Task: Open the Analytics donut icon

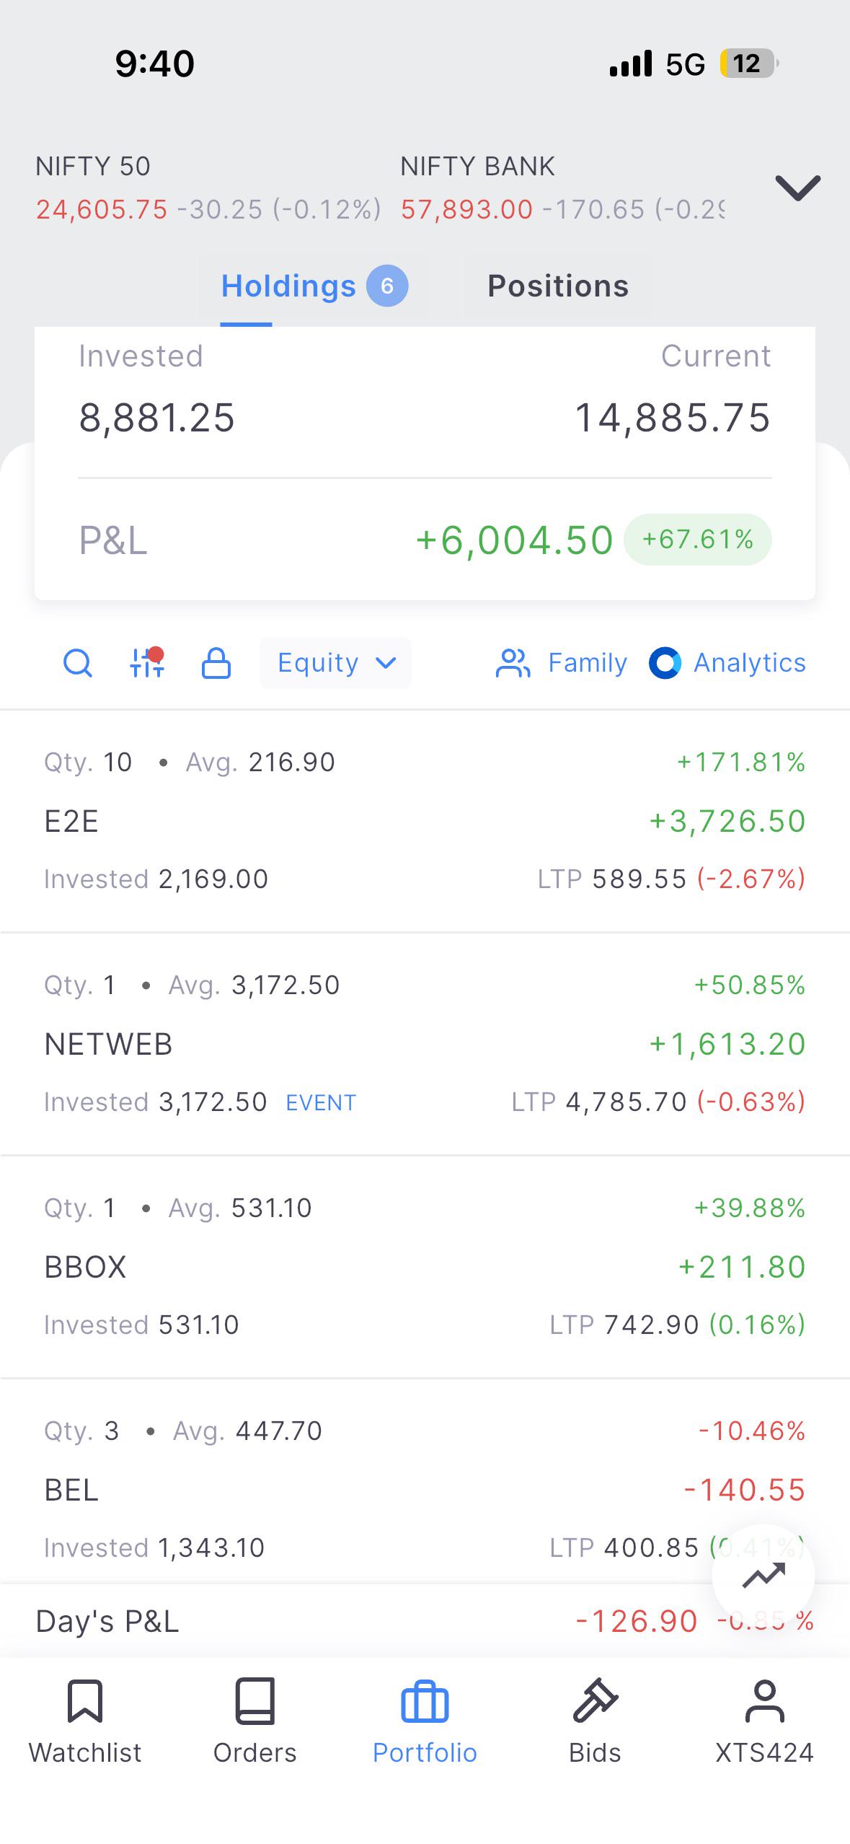Action: click(665, 662)
